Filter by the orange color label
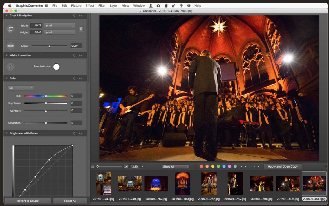This screenshot has width=329, height=206. coord(207,166)
